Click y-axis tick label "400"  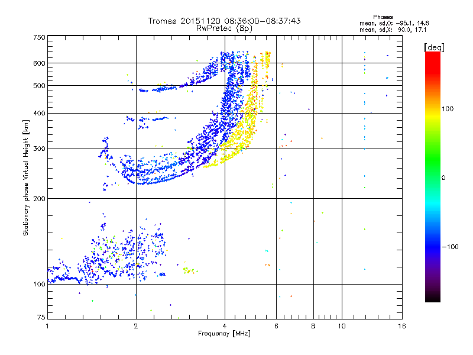pyautogui.click(x=39, y=113)
